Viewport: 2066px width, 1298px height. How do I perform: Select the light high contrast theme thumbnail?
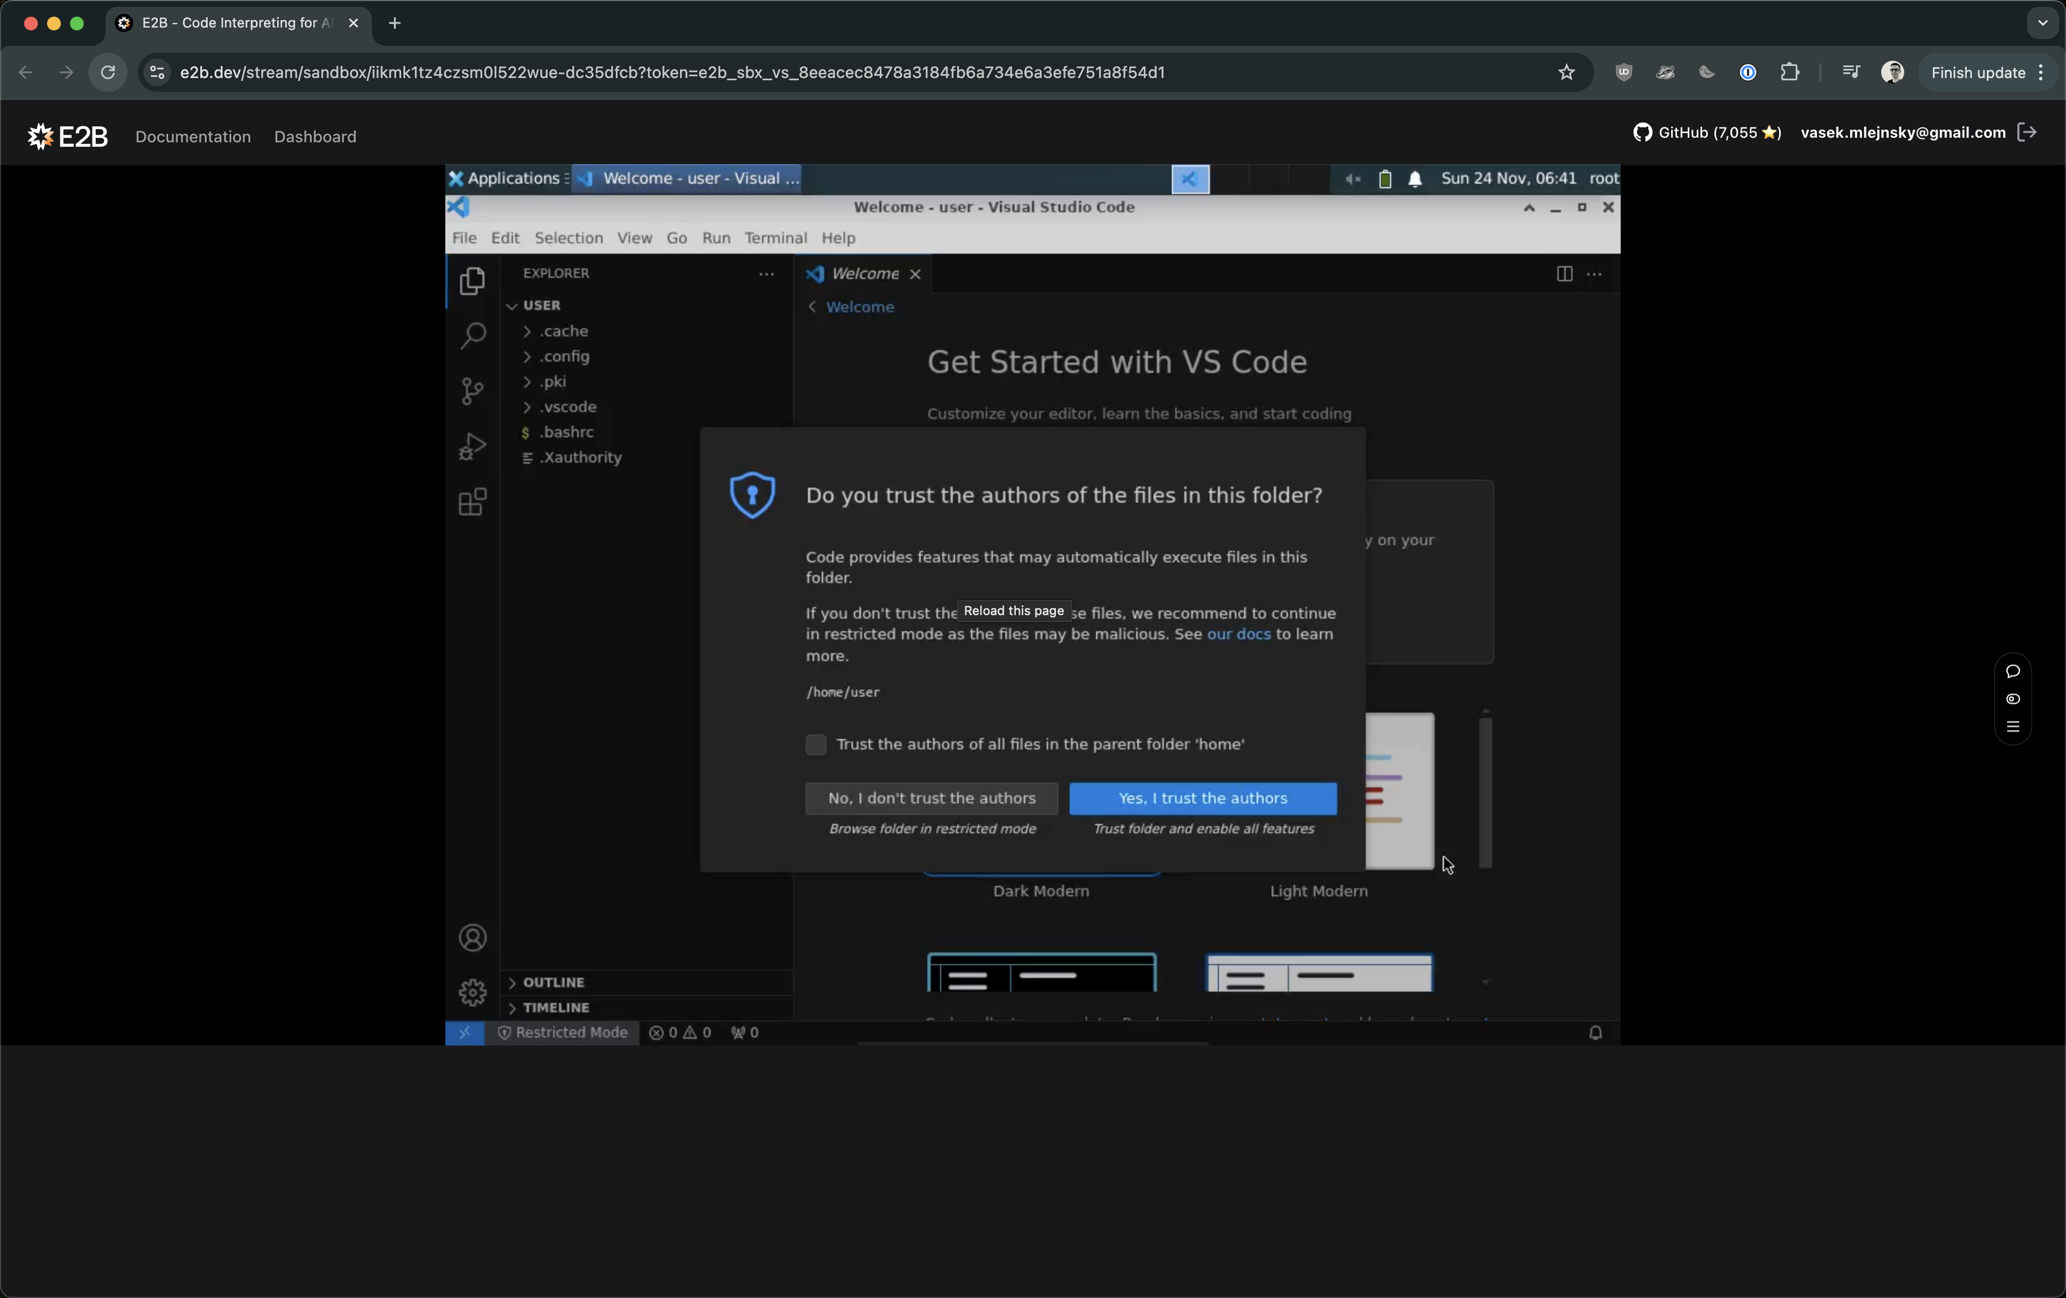click(x=1319, y=973)
